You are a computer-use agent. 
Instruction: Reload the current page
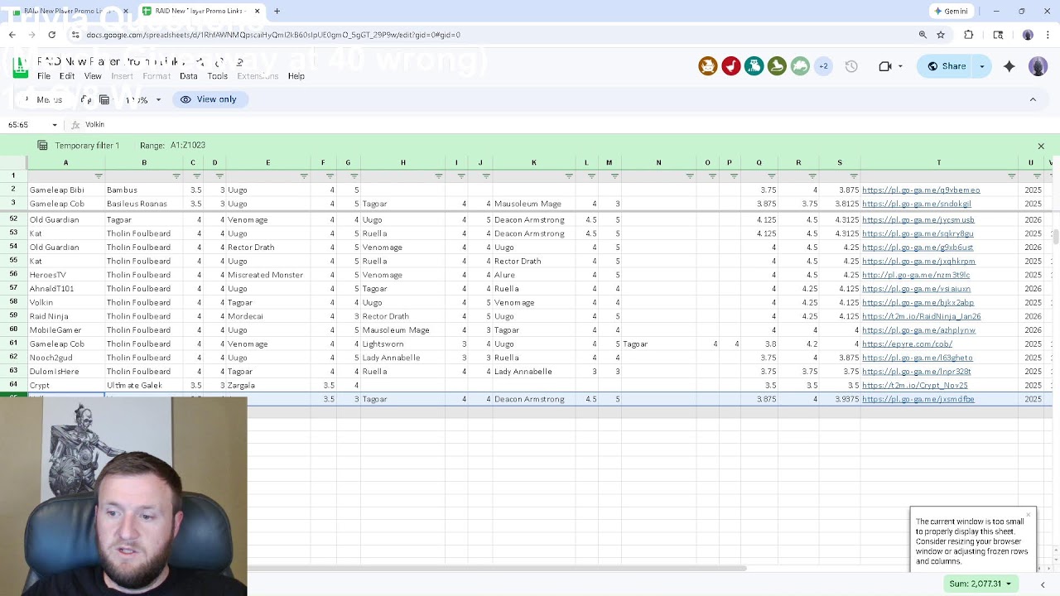[x=51, y=35]
